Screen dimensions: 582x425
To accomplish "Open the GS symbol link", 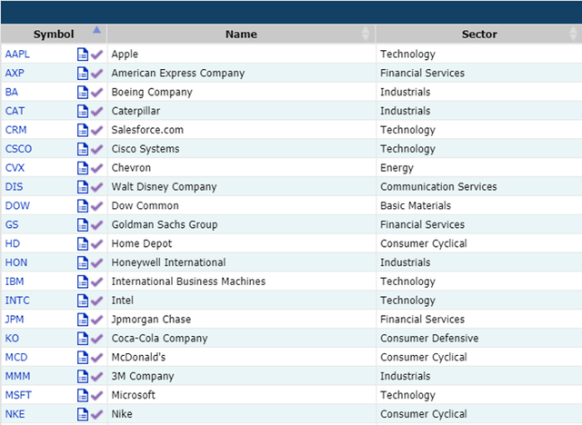I will coord(12,224).
